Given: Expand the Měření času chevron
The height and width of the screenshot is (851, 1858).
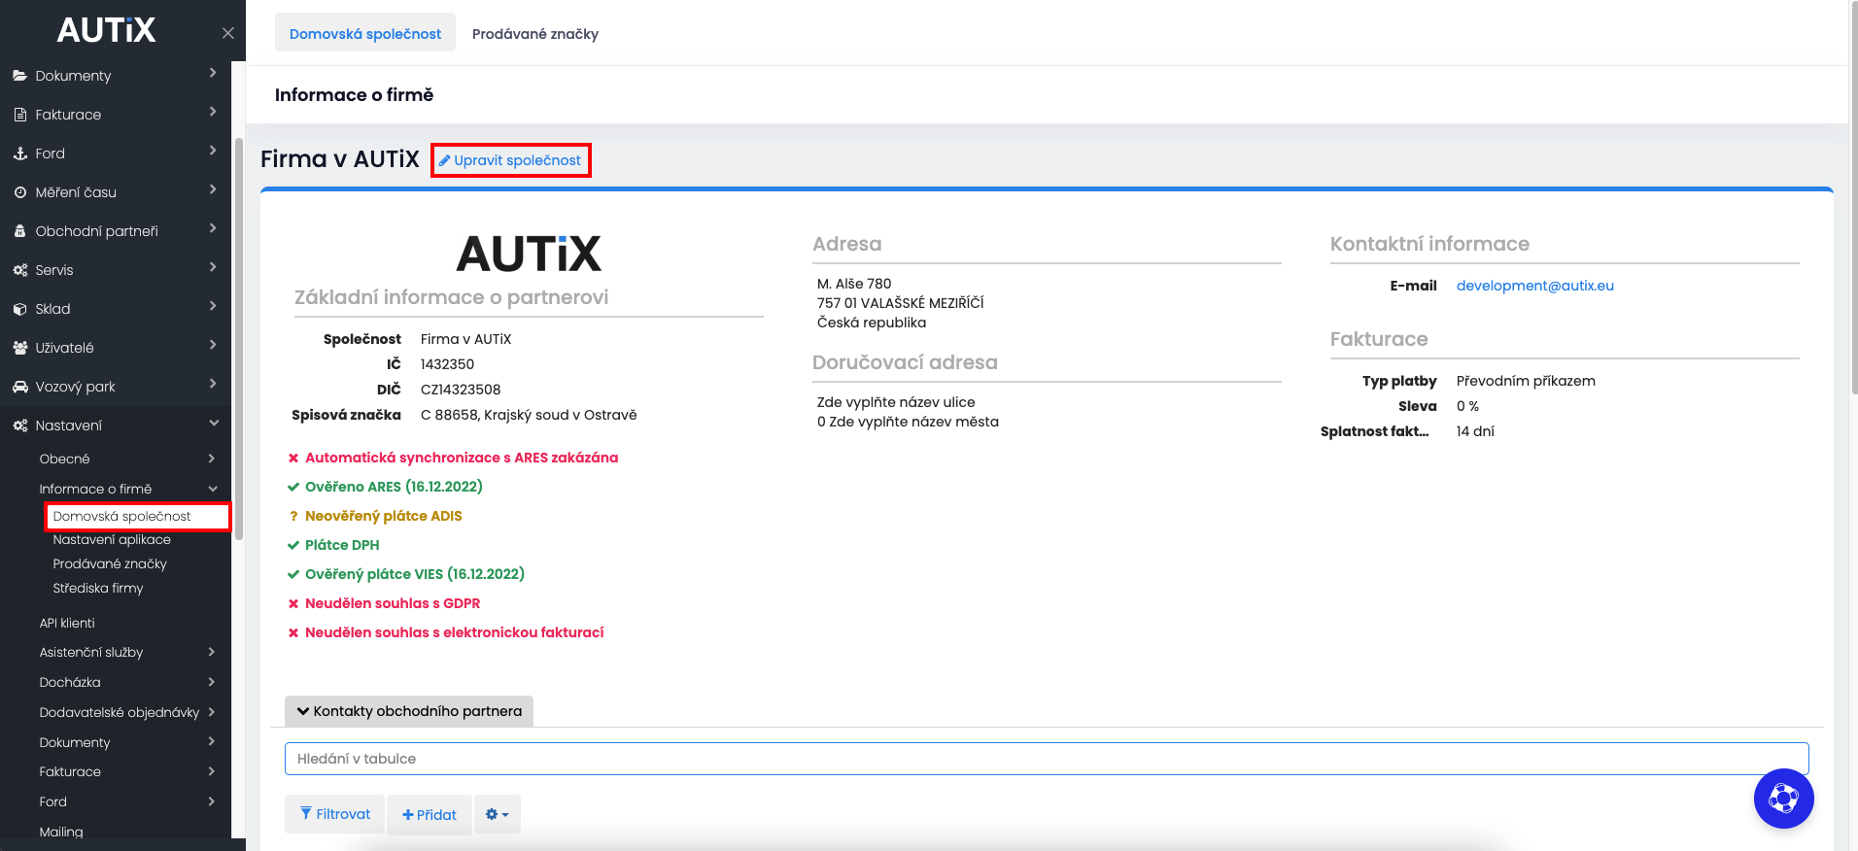Looking at the screenshot, I should [x=213, y=189].
